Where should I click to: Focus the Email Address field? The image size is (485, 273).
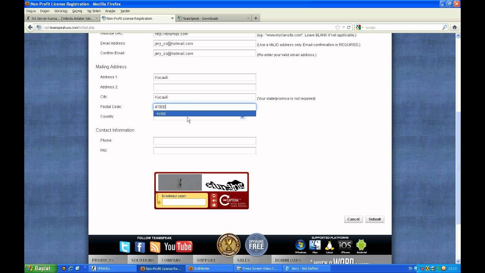pyautogui.click(x=205, y=44)
